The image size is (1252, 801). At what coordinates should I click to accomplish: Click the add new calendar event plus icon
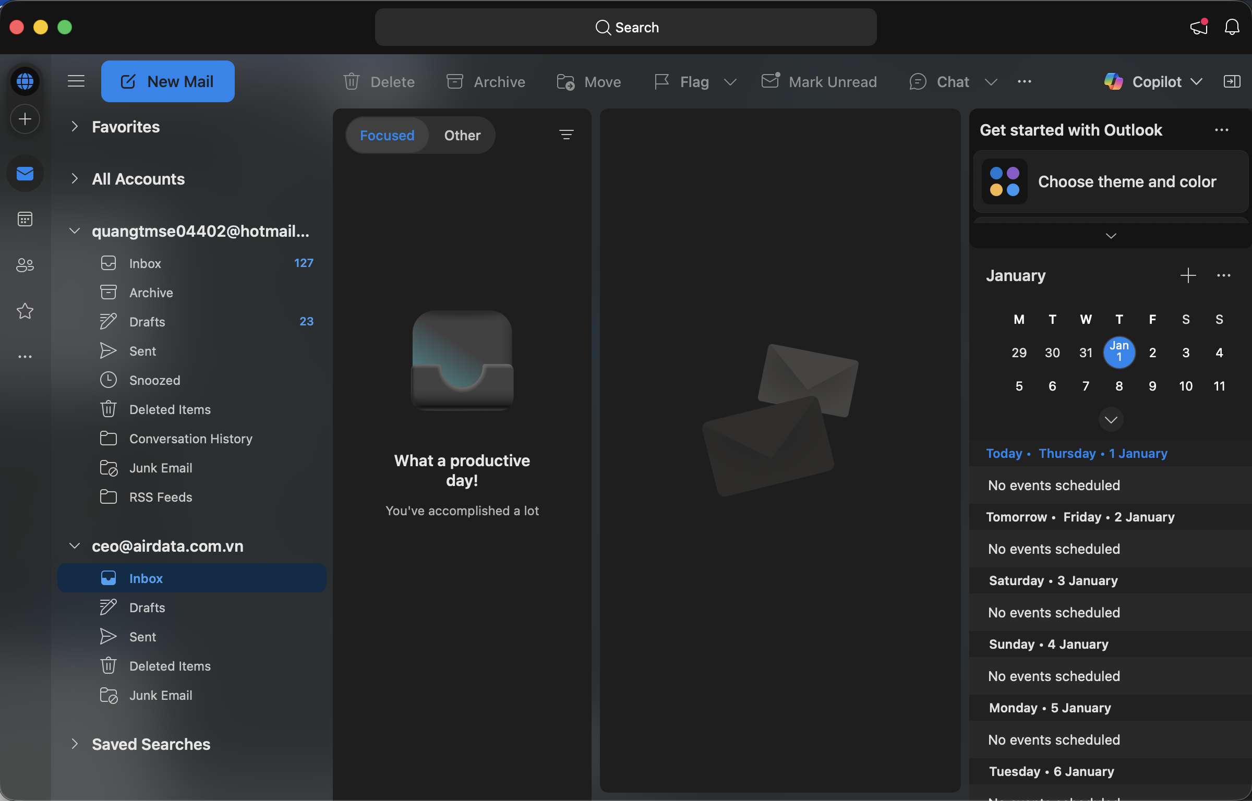pyautogui.click(x=1188, y=275)
